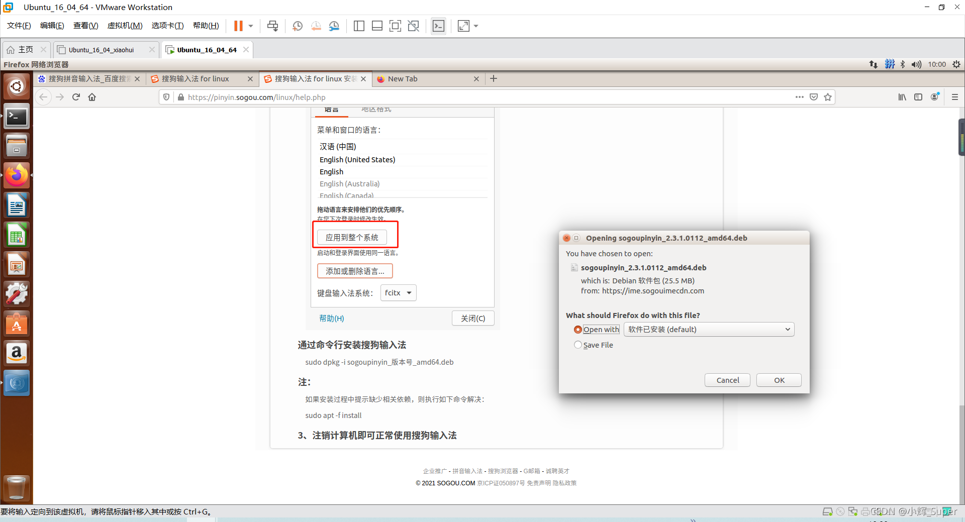Image resolution: width=965 pixels, height=522 pixels.
Task: Open the Firefox hamburger menu
Action: tap(955, 97)
